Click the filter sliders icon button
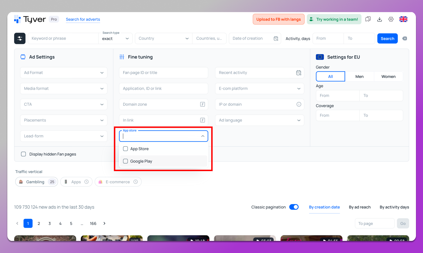423x253 pixels. 20,39
